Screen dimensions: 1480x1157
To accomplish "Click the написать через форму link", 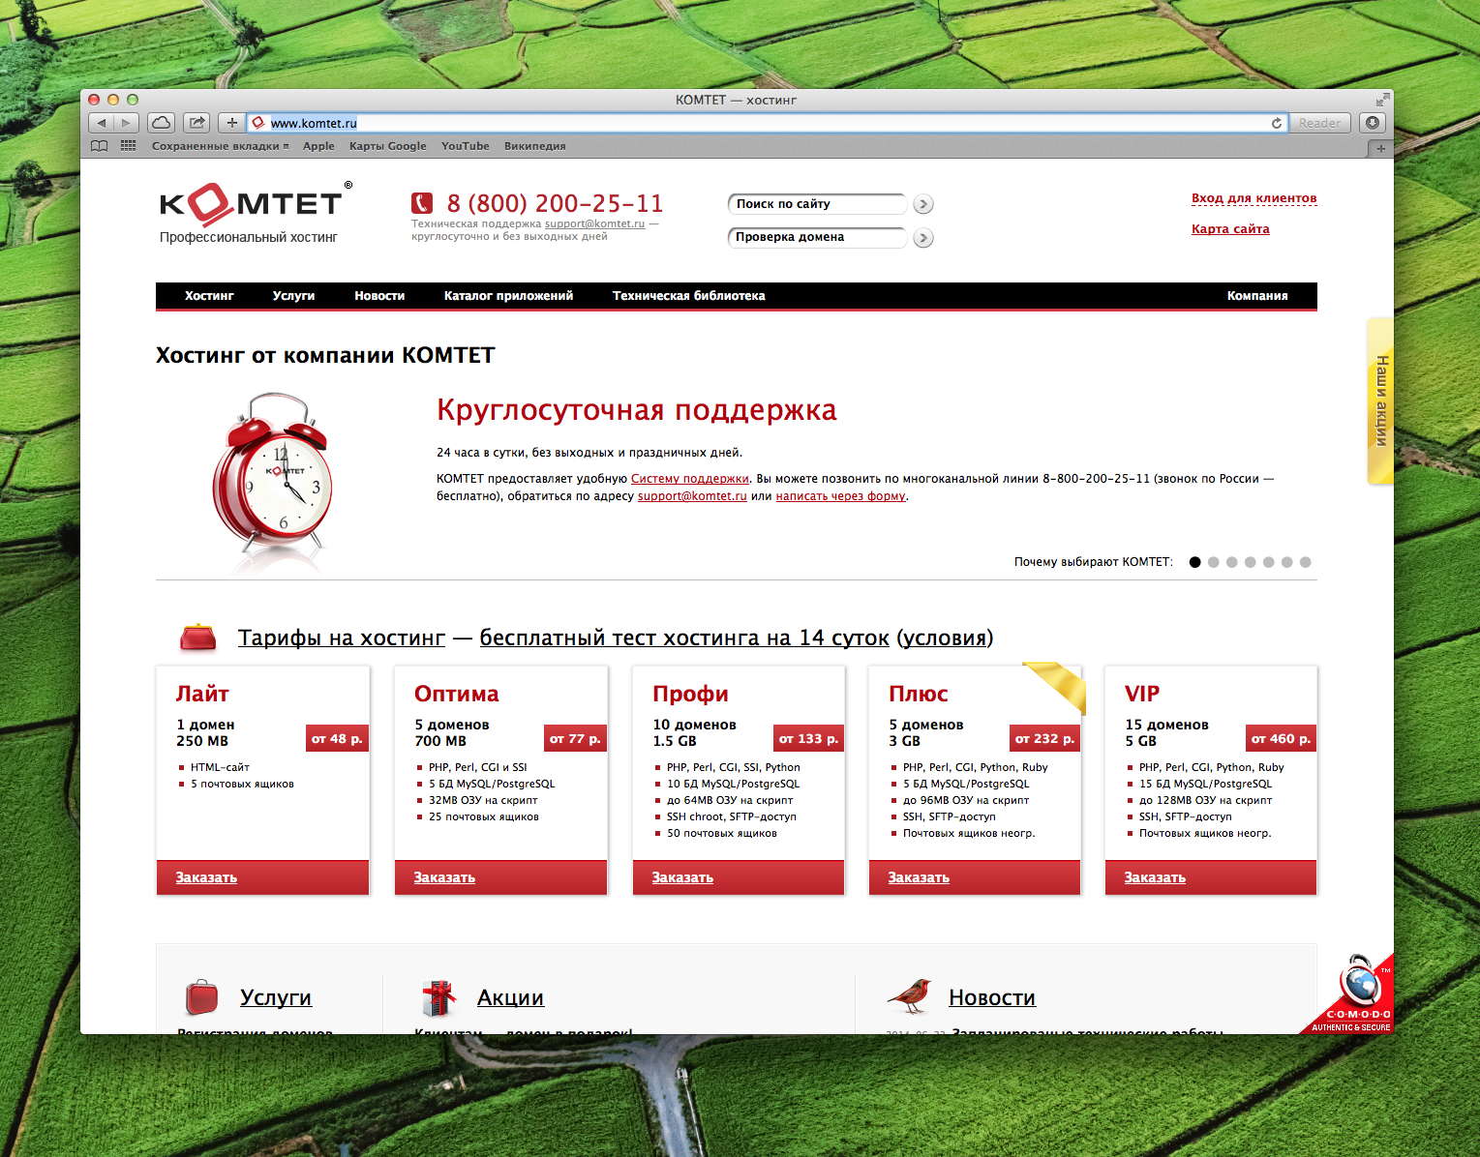I will point(840,496).
